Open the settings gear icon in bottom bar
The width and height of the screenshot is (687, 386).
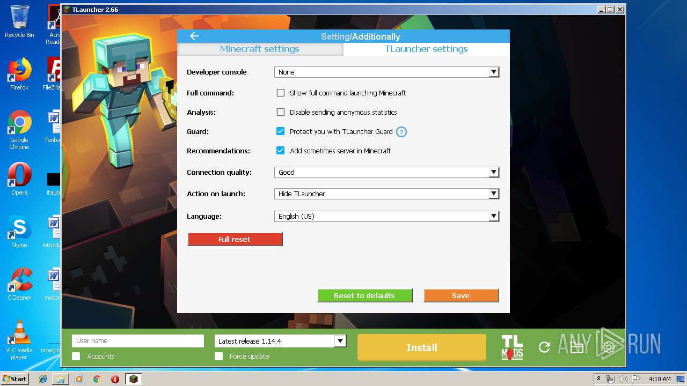(609, 347)
